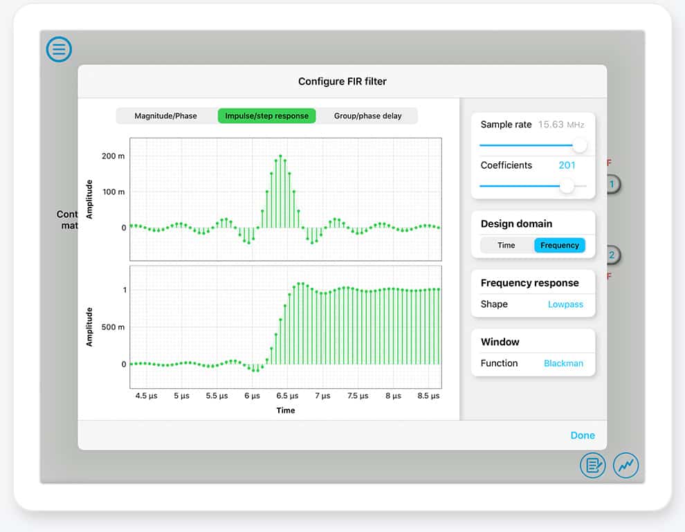This screenshot has height=532, width=685.
Task: Select the Impulse/step response tab
Action: click(x=266, y=116)
